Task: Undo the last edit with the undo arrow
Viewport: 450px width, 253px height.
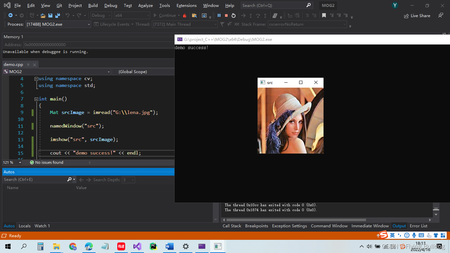Action: pos(68,15)
